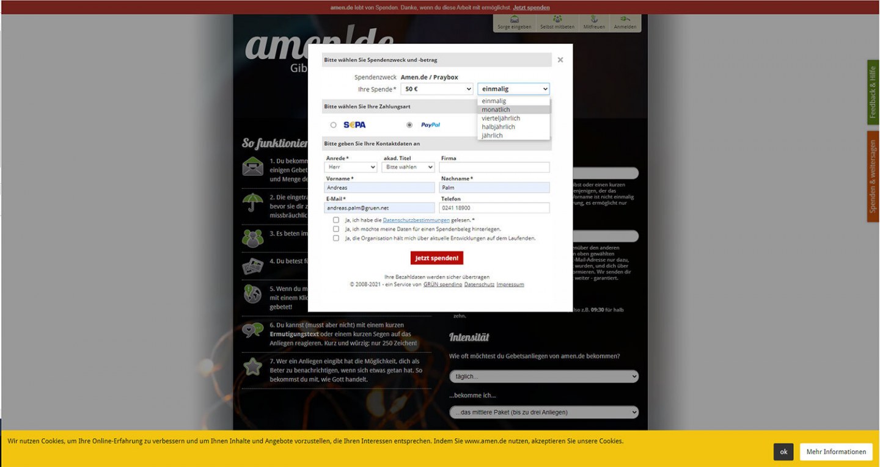Click the 'Amen.de / Praybox' donation purpose text

429,78
